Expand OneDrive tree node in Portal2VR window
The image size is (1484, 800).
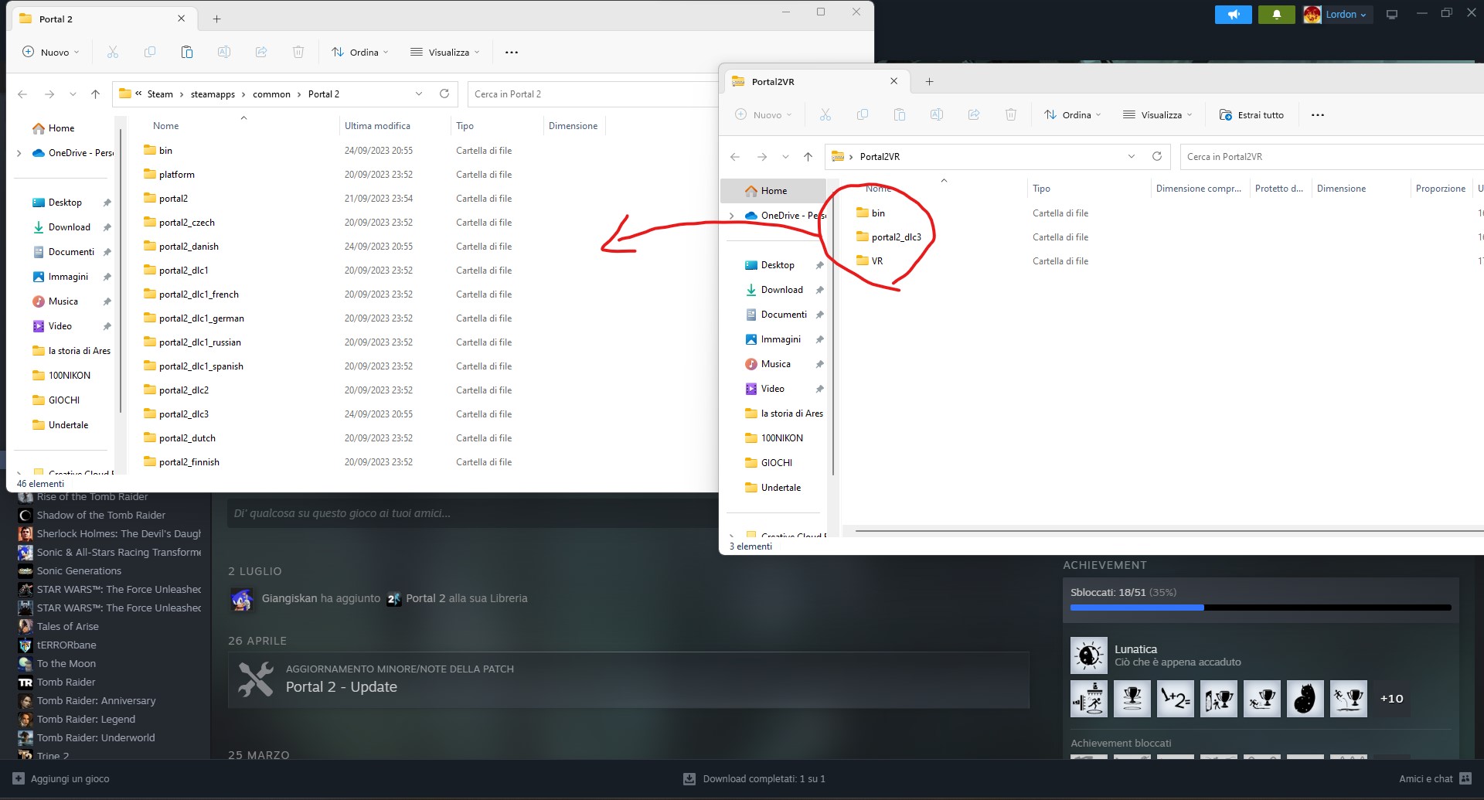(732, 216)
